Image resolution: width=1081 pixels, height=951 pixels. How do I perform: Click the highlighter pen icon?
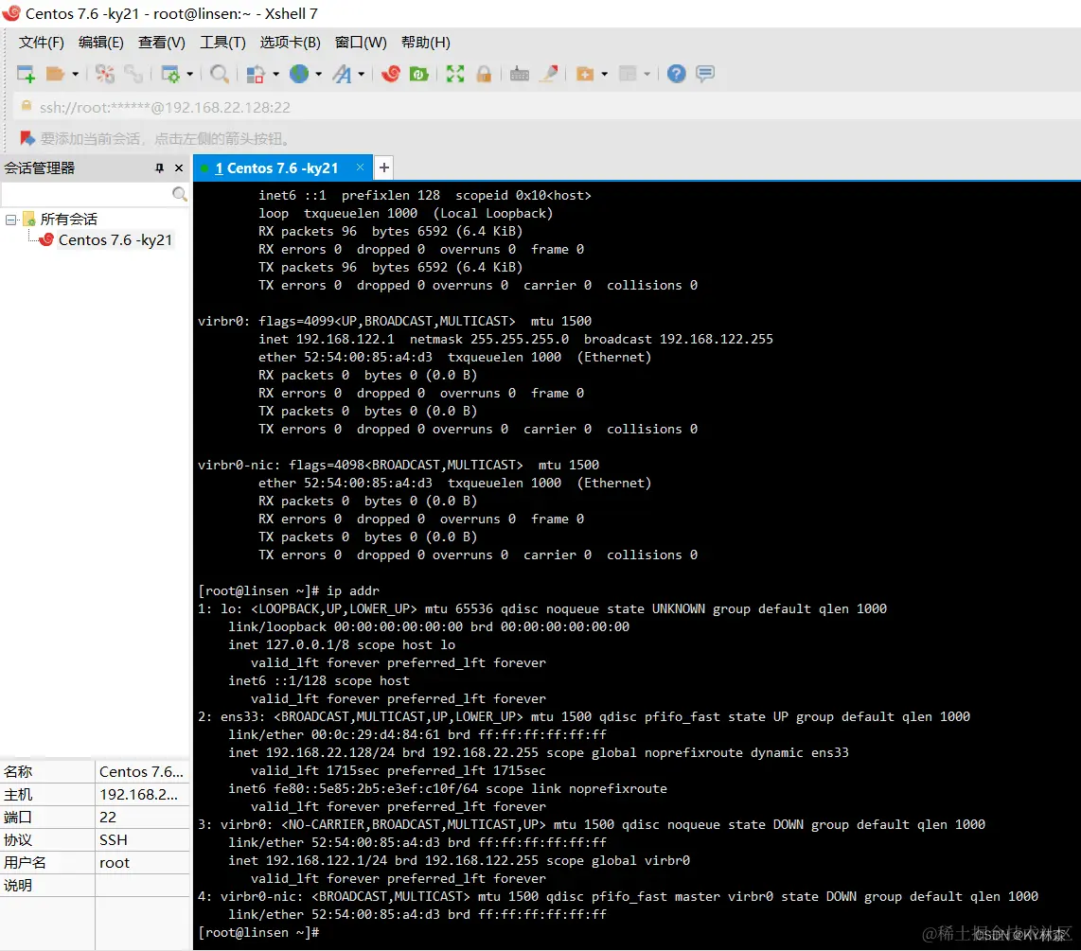click(549, 74)
